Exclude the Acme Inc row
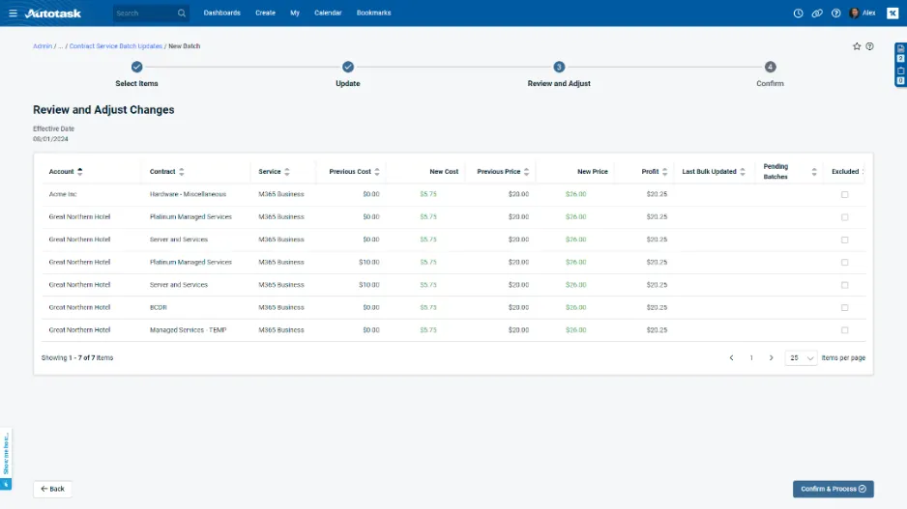Image resolution: width=907 pixels, height=509 pixels. (844, 194)
